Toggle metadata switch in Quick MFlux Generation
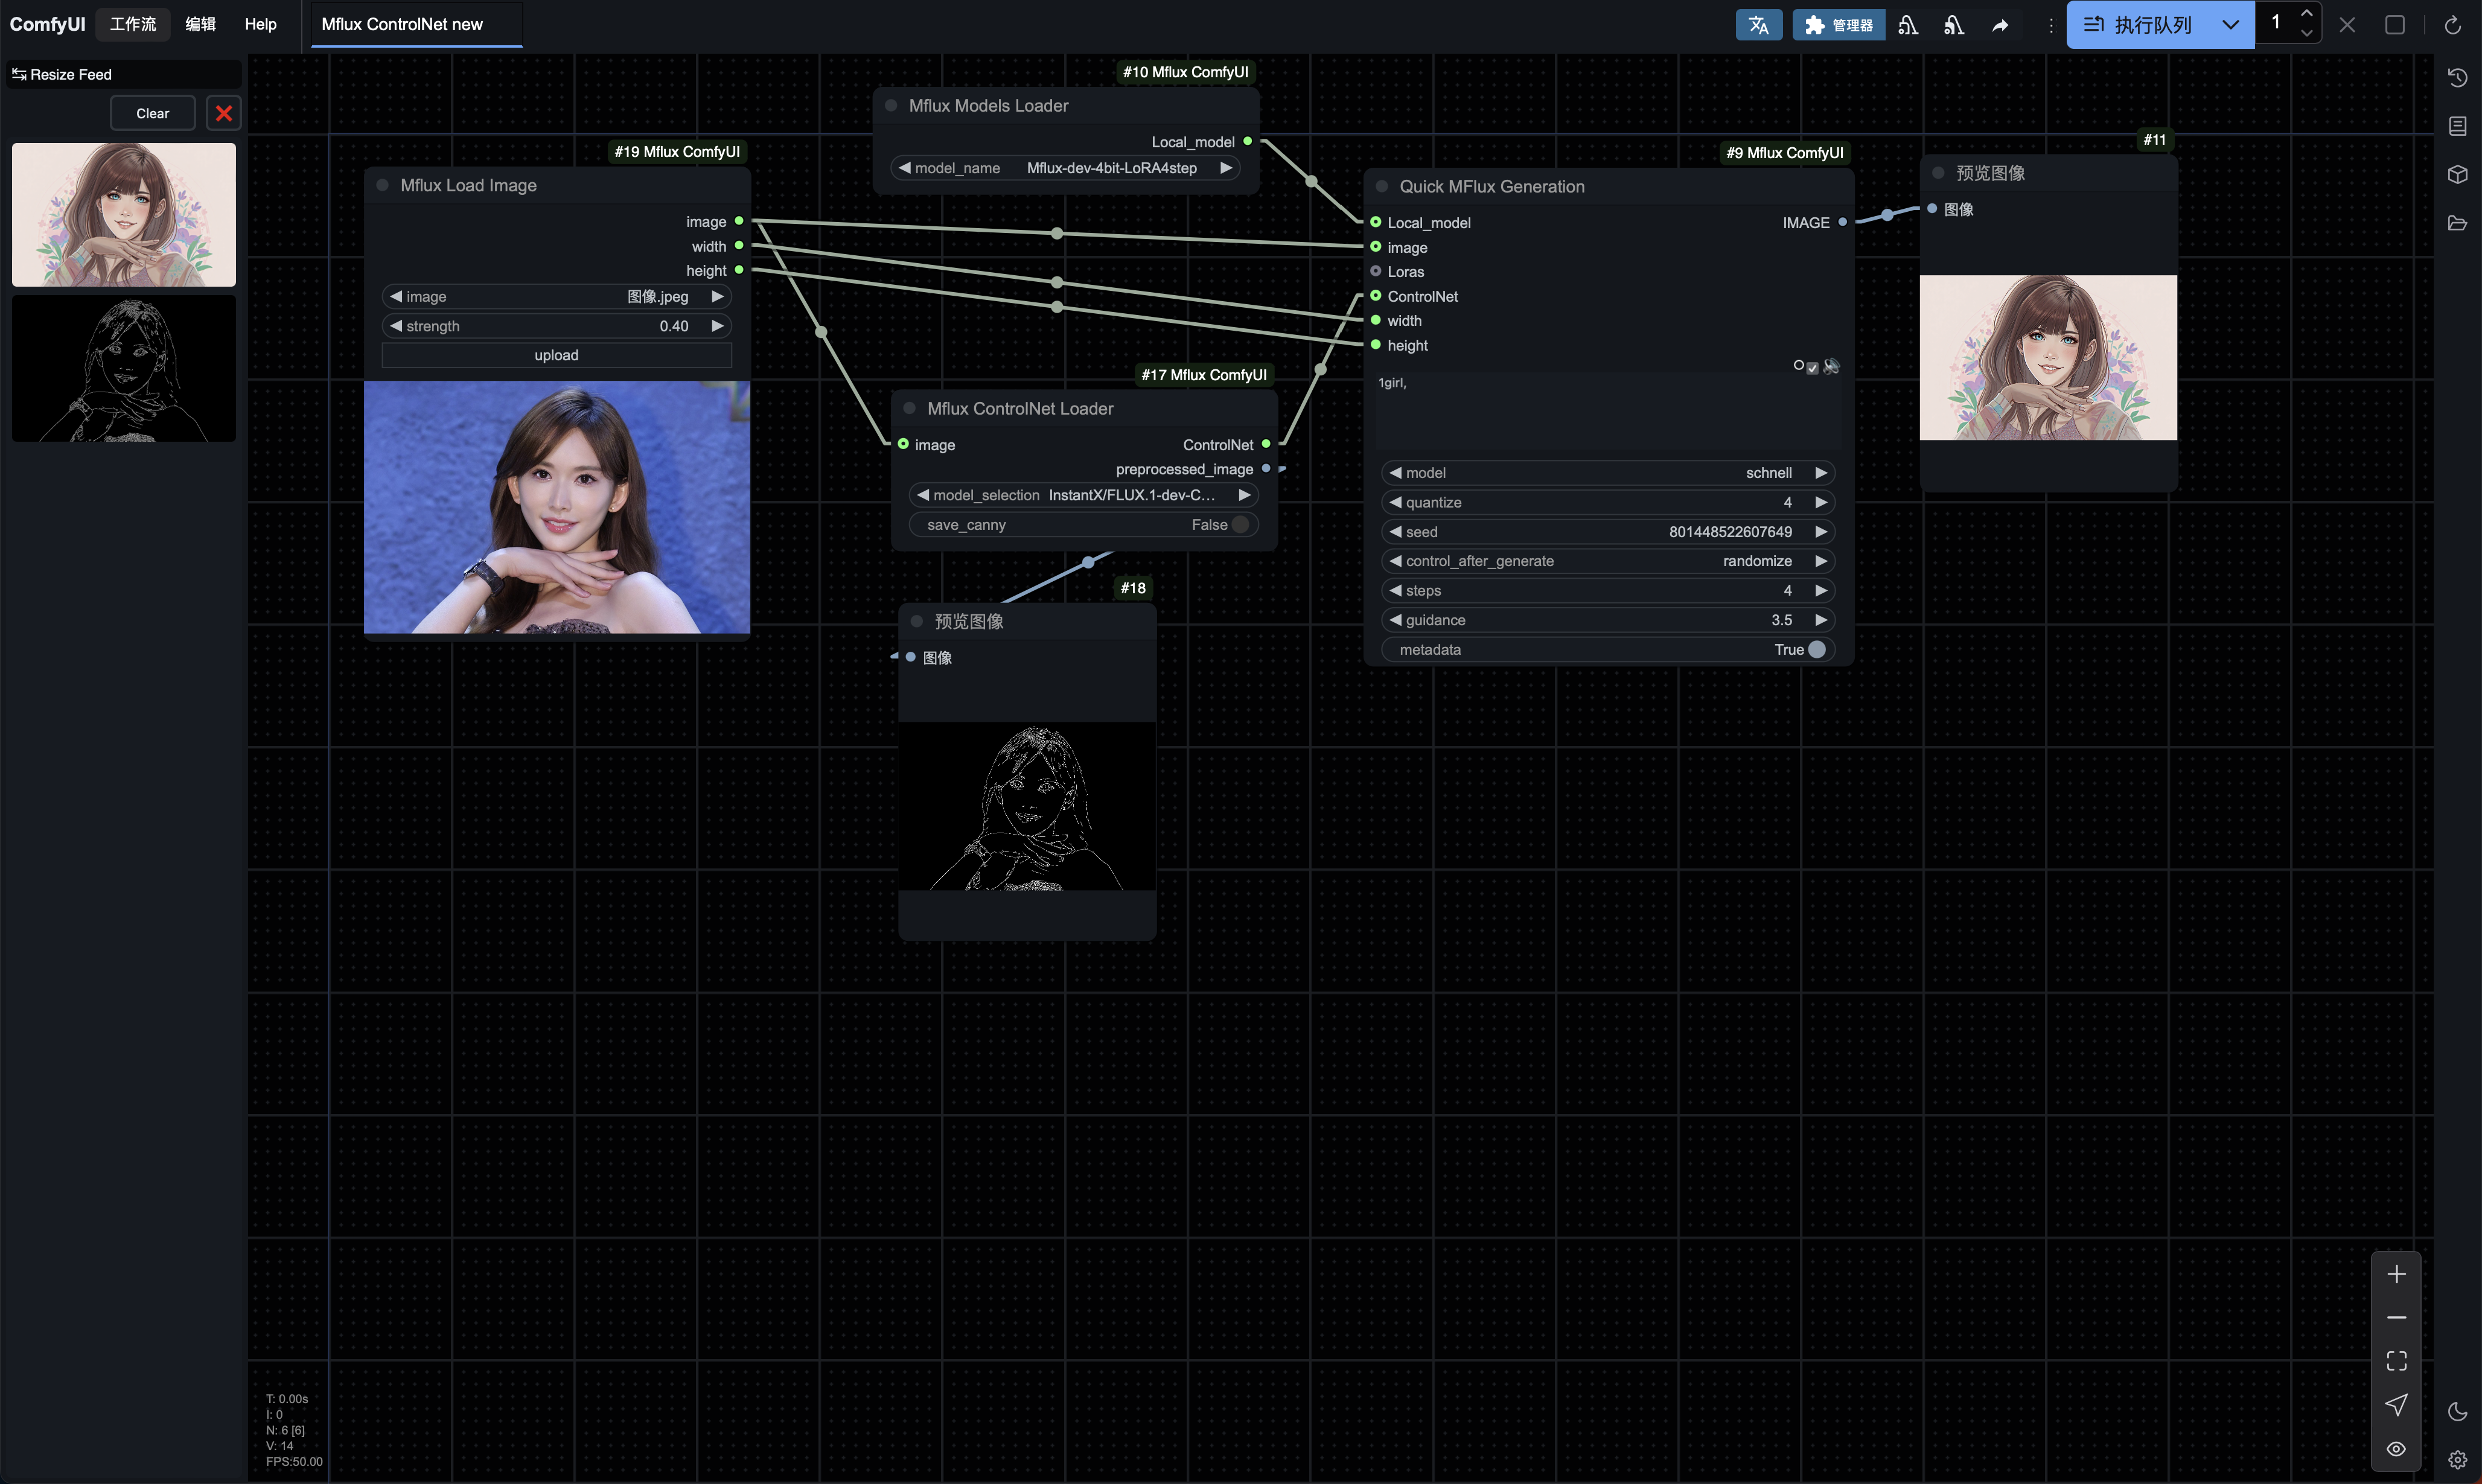Image resolution: width=2482 pixels, height=1484 pixels. coord(1816,650)
